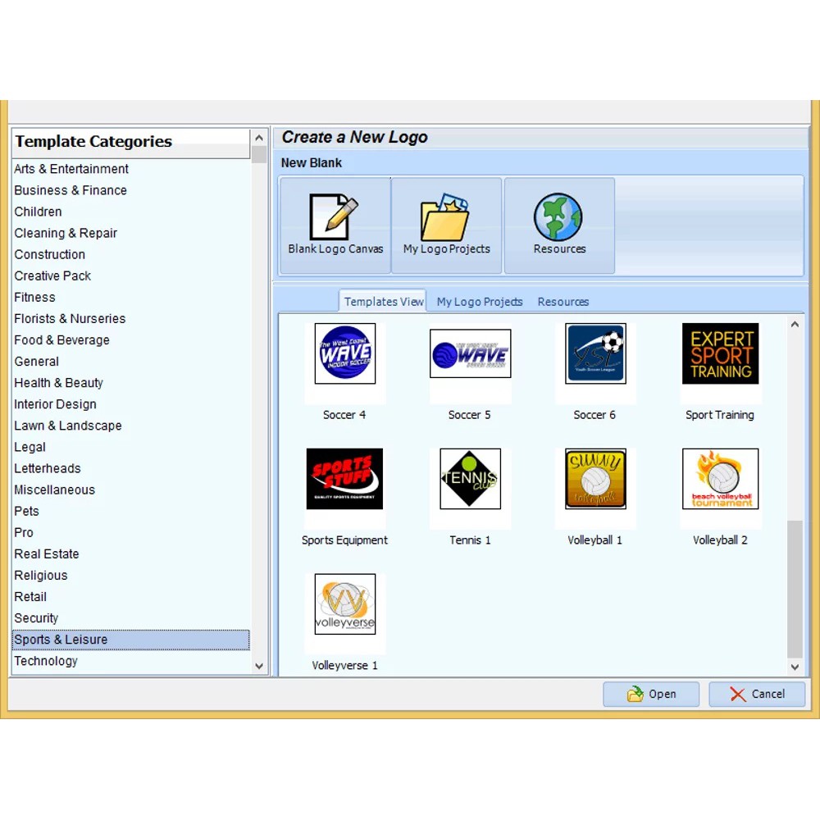Pick the Sports Equipment logo template
The width and height of the screenshot is (820, 820).
coord(344,479)
